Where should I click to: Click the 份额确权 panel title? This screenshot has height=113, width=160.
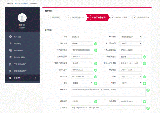(49, 11)
